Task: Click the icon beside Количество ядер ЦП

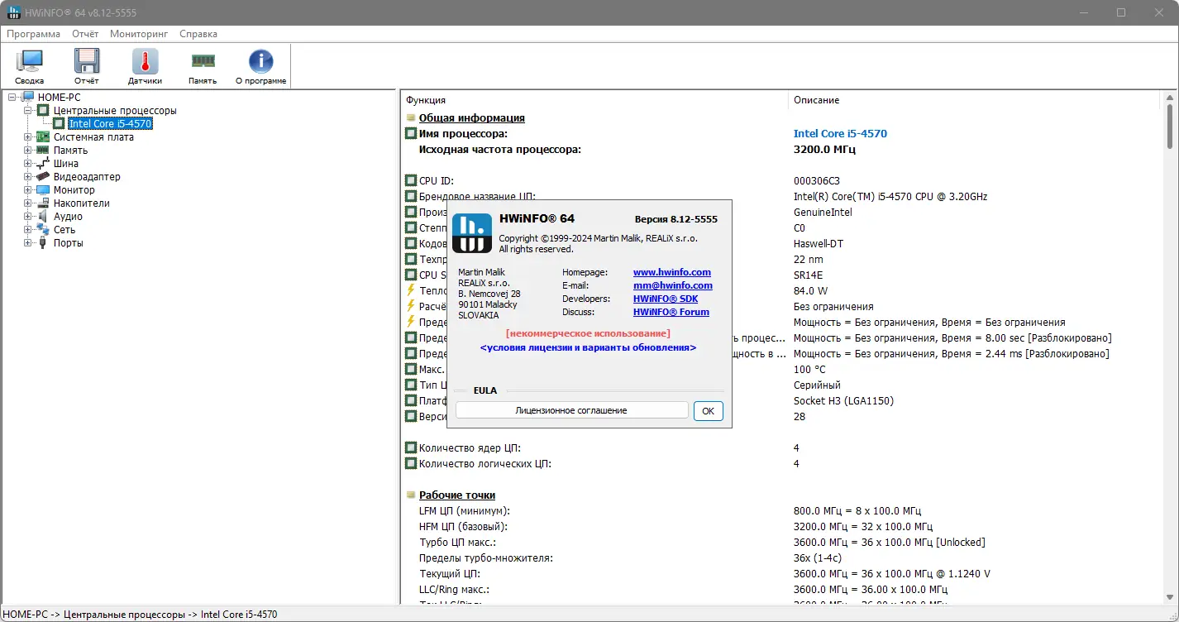Action: 411,447
